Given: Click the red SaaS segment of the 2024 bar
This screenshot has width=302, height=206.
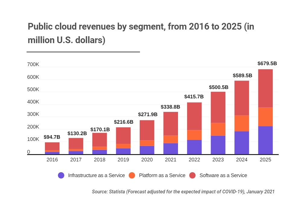Looking at the screenshot, I should pyautogui.click(x=242, y=98).
